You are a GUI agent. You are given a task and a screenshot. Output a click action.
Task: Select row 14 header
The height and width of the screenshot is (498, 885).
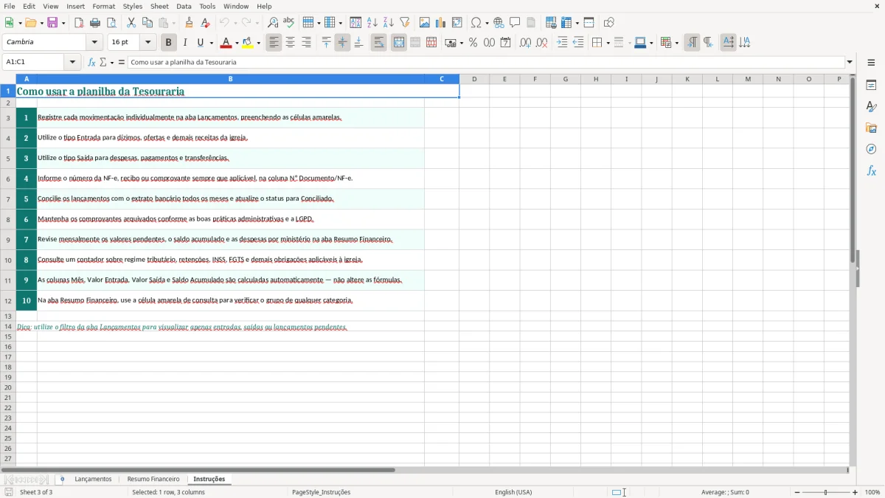click(8, 326)
